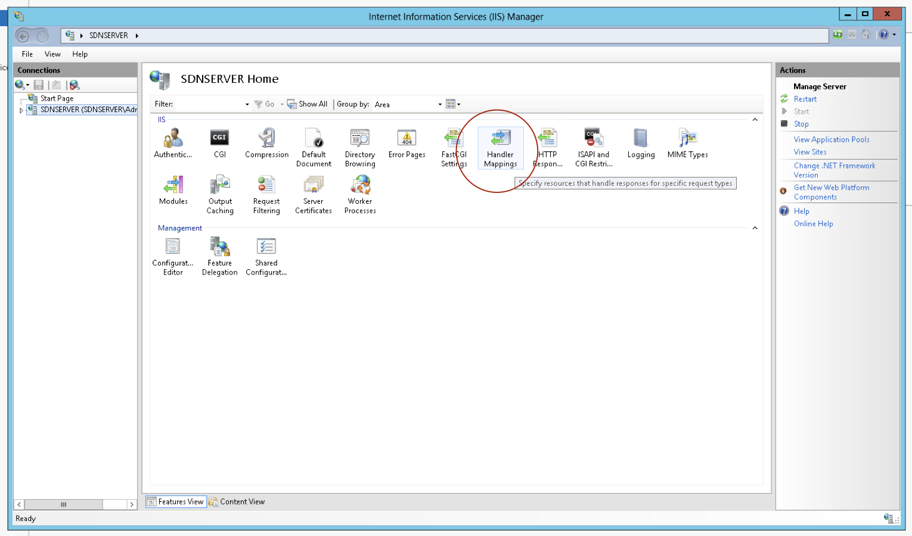Click the Back navigation arrow
The width and height of the screenshot is (912, 536).
(23, 36)
